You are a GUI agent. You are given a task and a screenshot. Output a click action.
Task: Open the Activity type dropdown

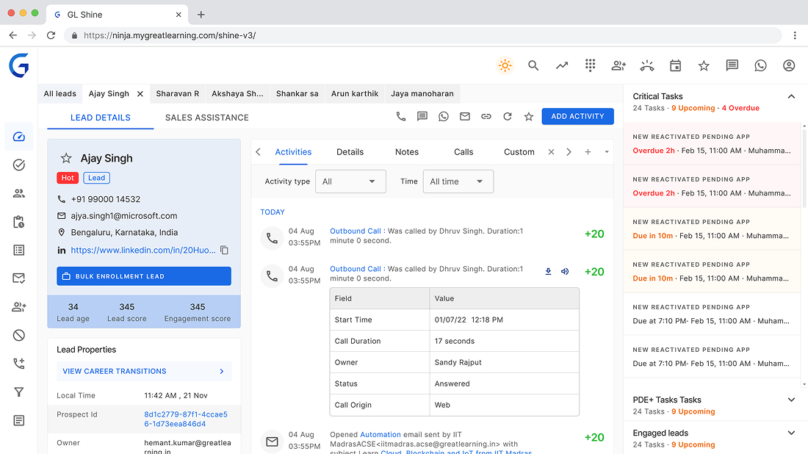click(350, 181)
